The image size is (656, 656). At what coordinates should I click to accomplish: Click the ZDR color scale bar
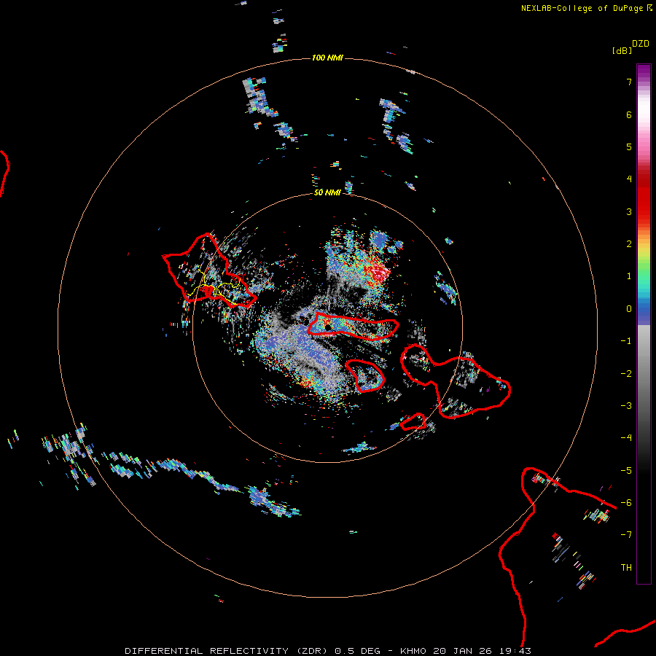644,324
